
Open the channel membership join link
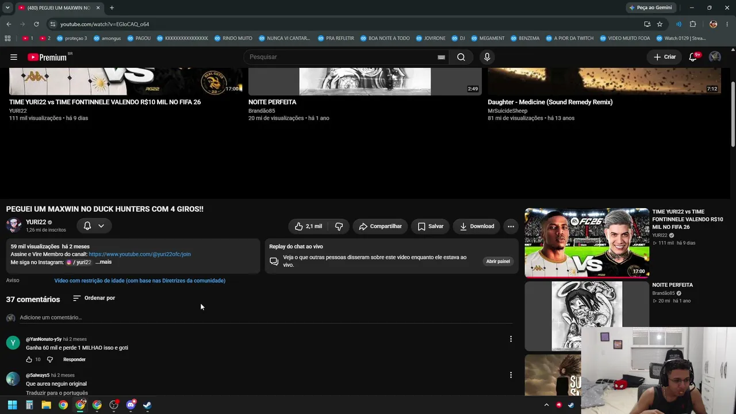coord(140,254)
